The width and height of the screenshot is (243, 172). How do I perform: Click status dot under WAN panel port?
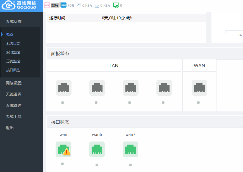198,103
